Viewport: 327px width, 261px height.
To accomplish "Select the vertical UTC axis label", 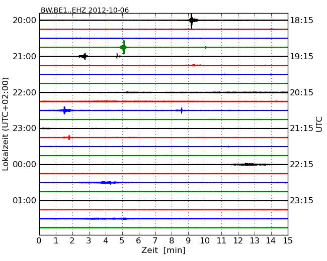I will 319,124.
